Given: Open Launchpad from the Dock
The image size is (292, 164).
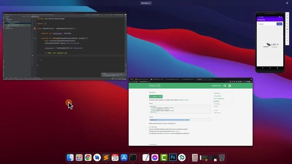Looking at the screenshot, I should point(79,158).
